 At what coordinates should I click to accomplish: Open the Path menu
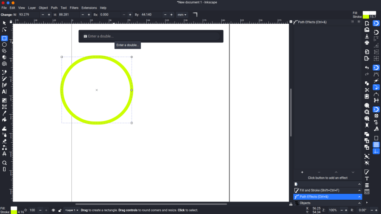click(54, 8)
